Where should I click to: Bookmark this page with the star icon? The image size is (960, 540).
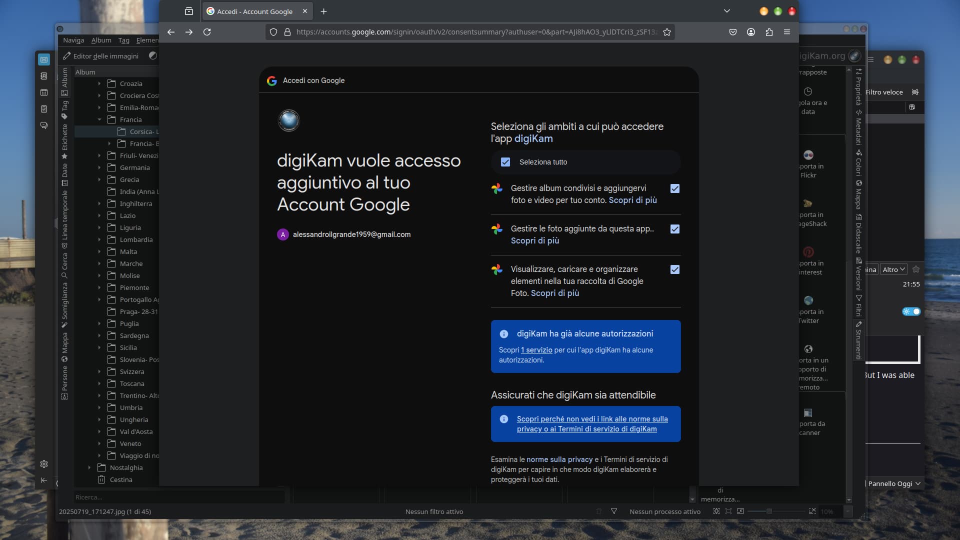(666, 32)
